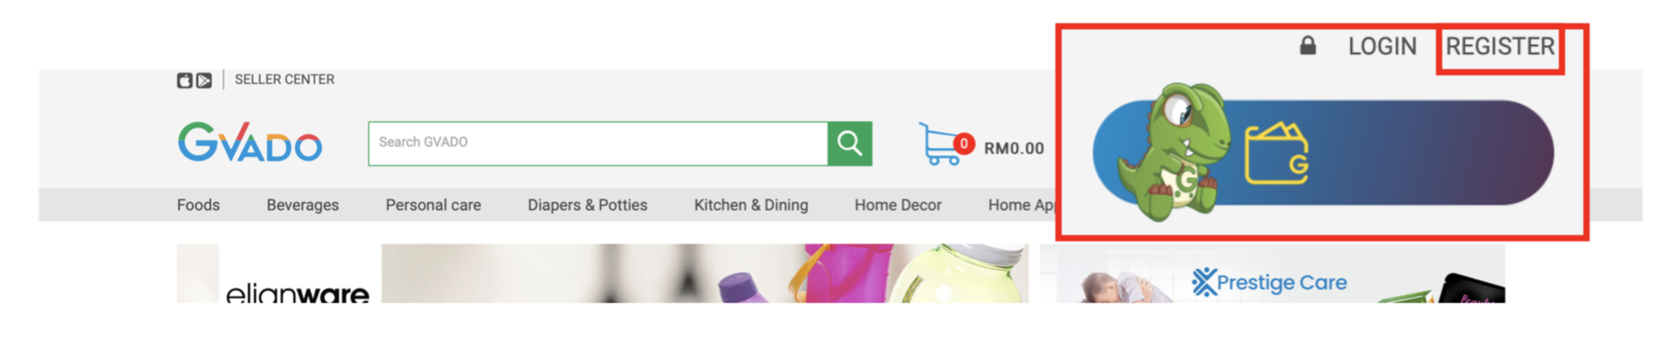Focus the Search GVADO input field

click(598, 143)
